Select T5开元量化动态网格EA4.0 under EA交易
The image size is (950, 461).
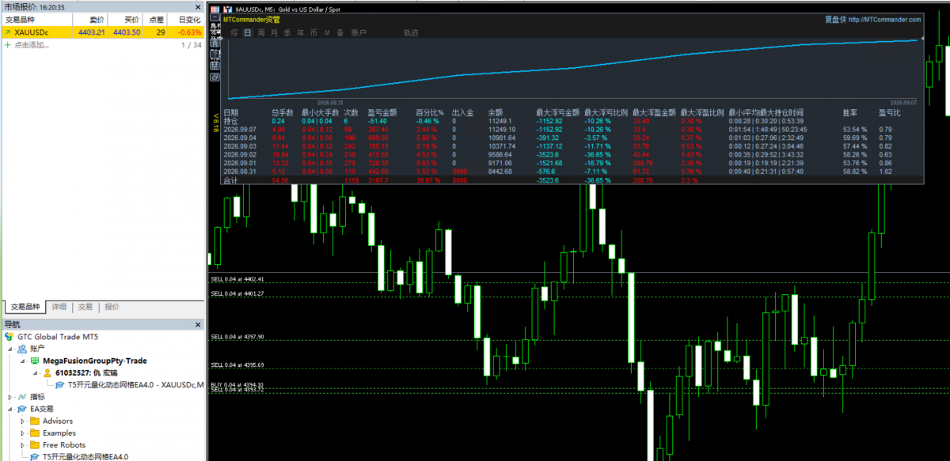click(87, 456)
